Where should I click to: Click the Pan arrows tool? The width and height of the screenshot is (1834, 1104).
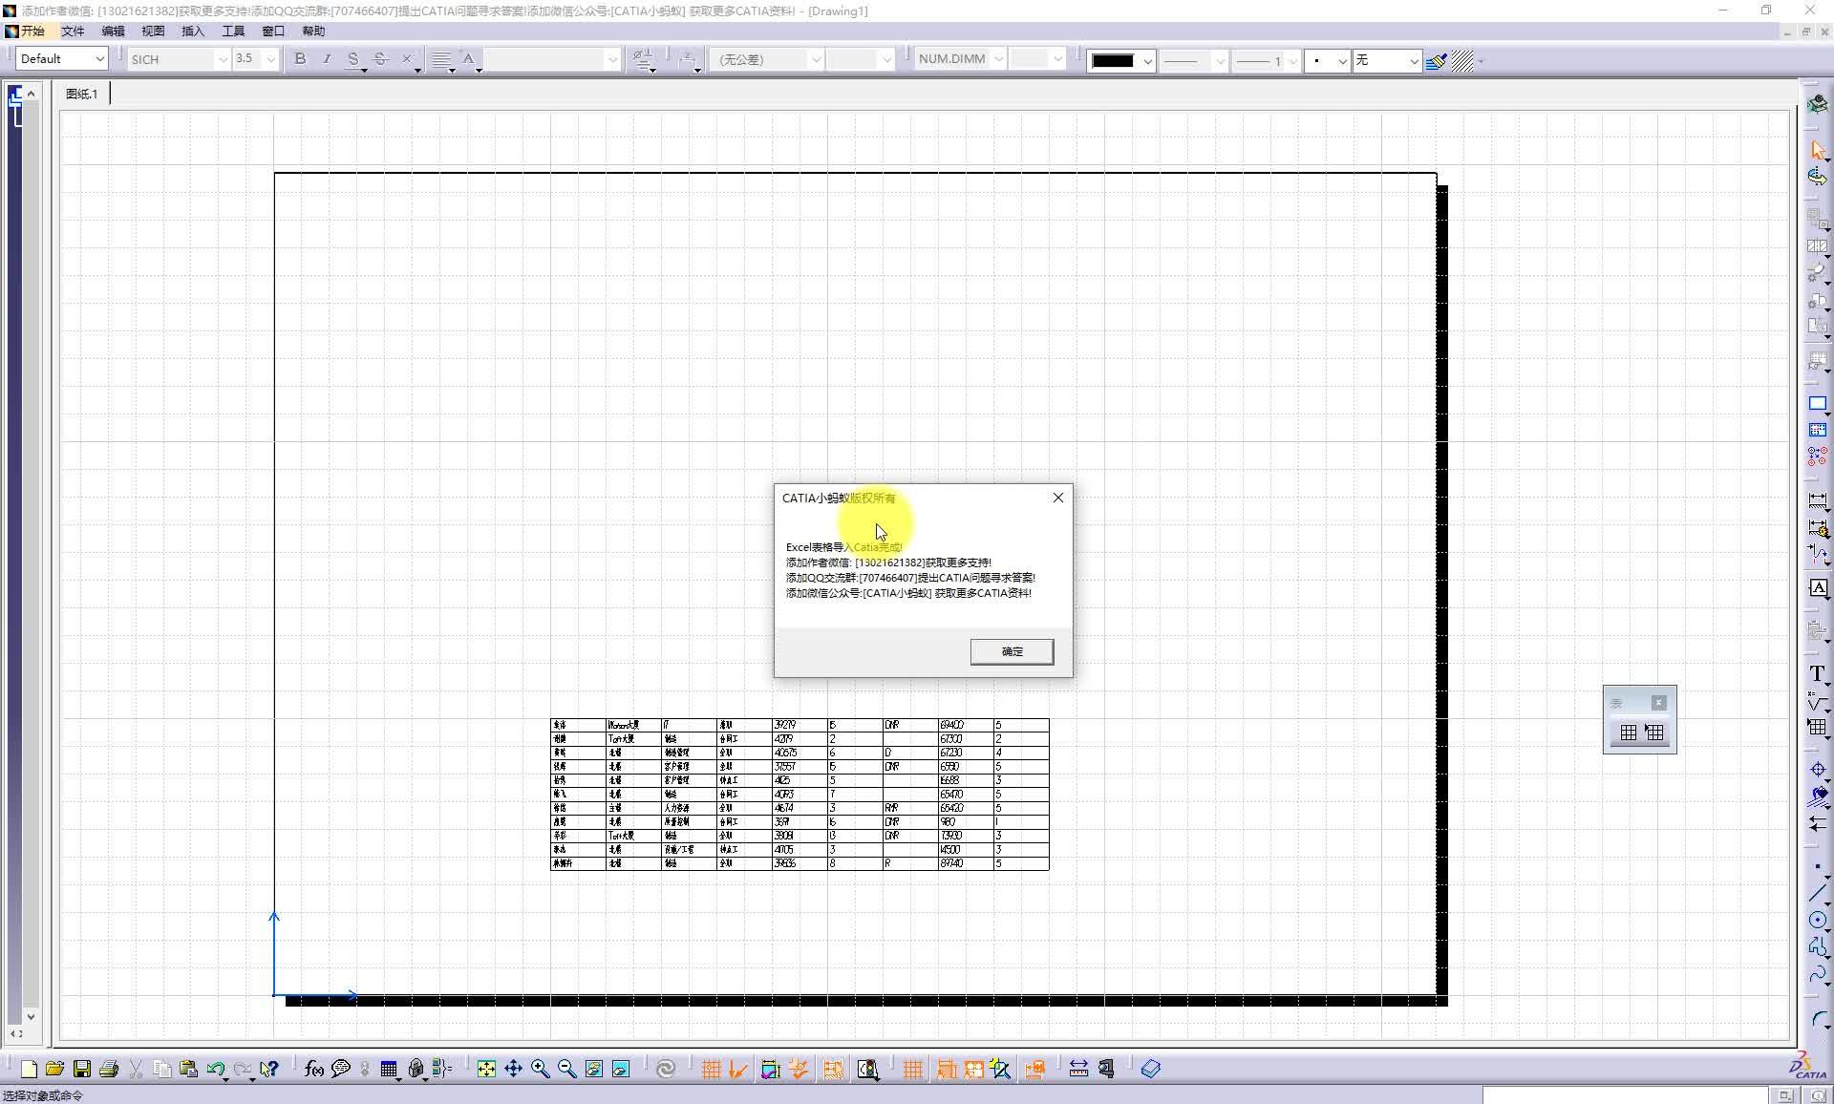(514, 1069)
